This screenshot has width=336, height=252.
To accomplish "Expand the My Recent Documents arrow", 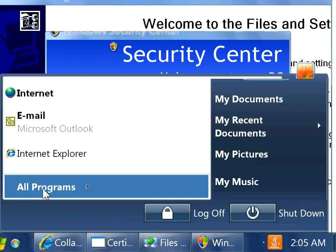I will pyautogui.click(x=319, y=126).
